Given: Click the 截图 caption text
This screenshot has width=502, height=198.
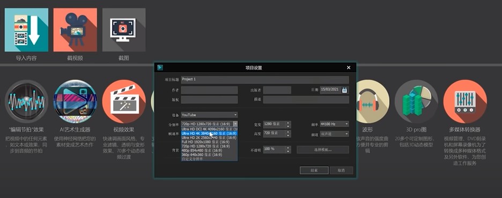Looking at the screenshot, I should (x=124, y=58).
